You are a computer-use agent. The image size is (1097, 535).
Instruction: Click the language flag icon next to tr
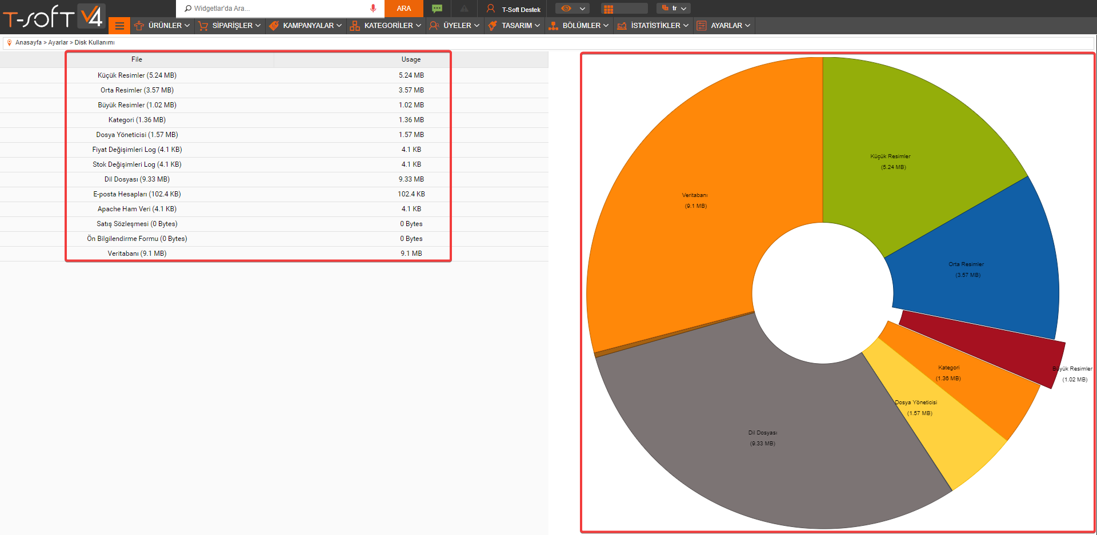[665, 8]
